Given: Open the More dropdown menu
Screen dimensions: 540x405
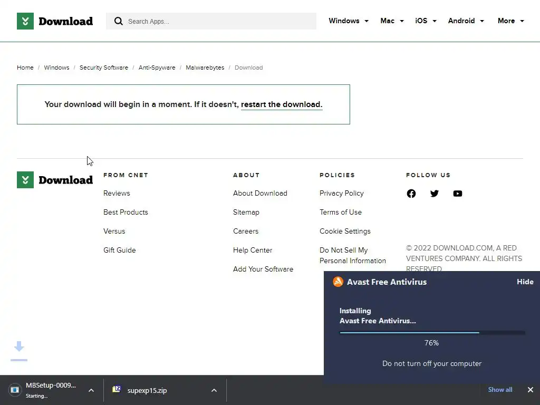Looking at the screenshot, I should pos(510,21).
